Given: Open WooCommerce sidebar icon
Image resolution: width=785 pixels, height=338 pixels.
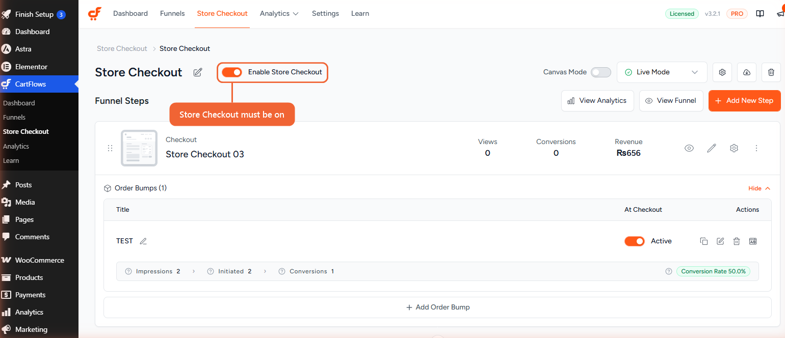Looking at the screenshot, I should coord(7,260).
